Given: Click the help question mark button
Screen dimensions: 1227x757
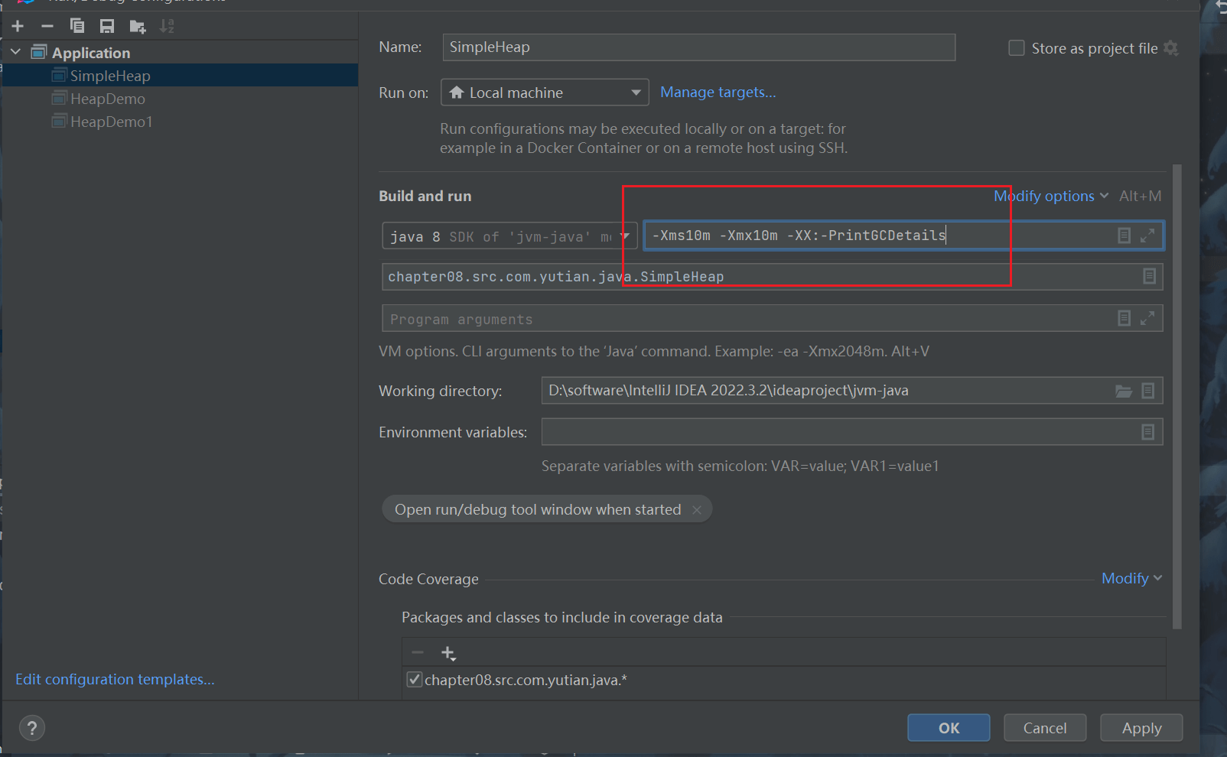Looking at the screenshot, I should tap(32, 728).
